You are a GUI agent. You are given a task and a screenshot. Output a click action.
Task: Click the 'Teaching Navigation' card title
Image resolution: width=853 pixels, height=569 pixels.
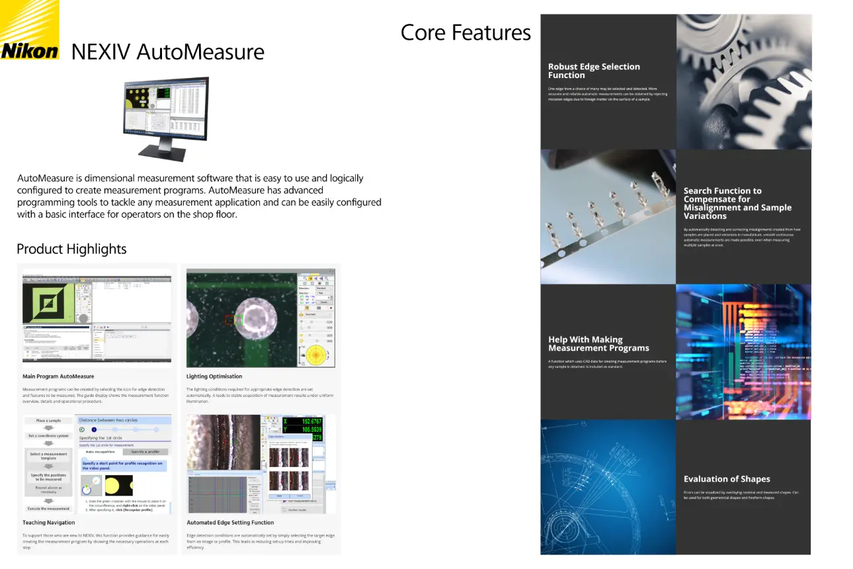point(49,523)
